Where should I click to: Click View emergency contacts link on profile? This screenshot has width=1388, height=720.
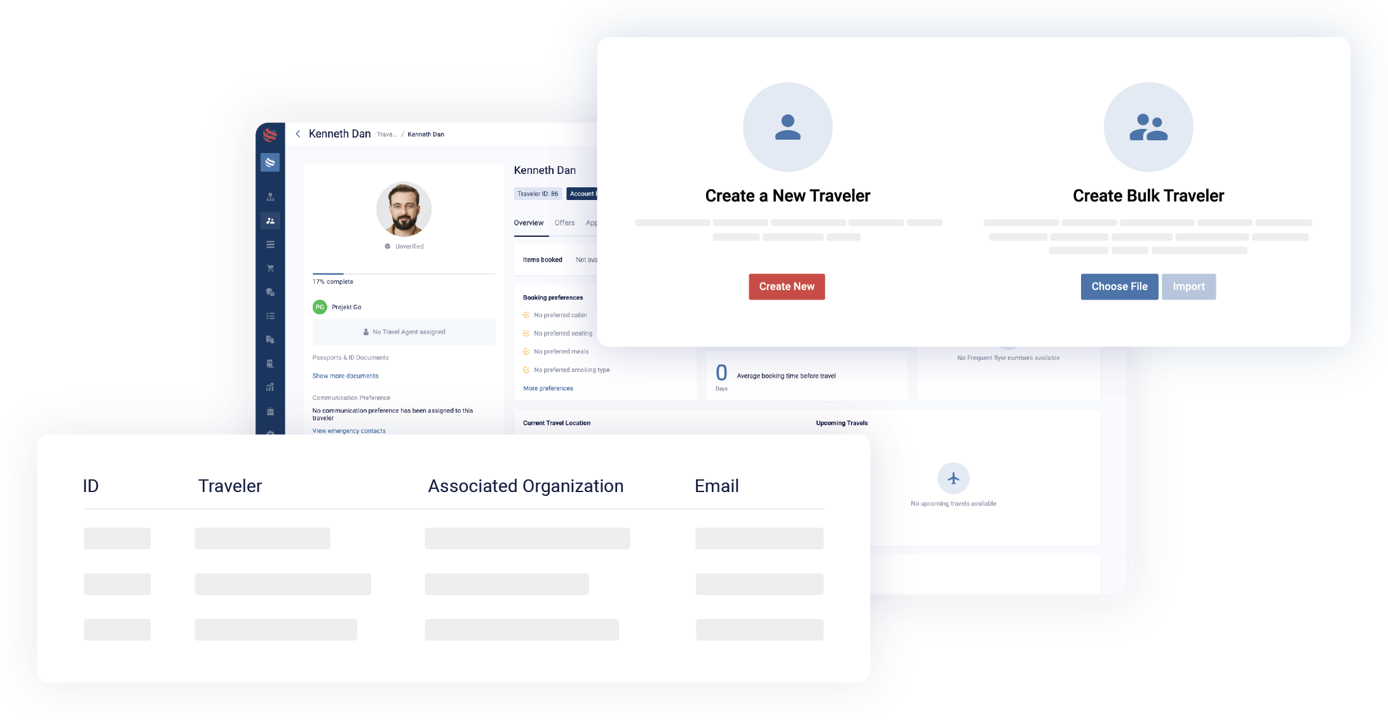(x=347, y=429)
